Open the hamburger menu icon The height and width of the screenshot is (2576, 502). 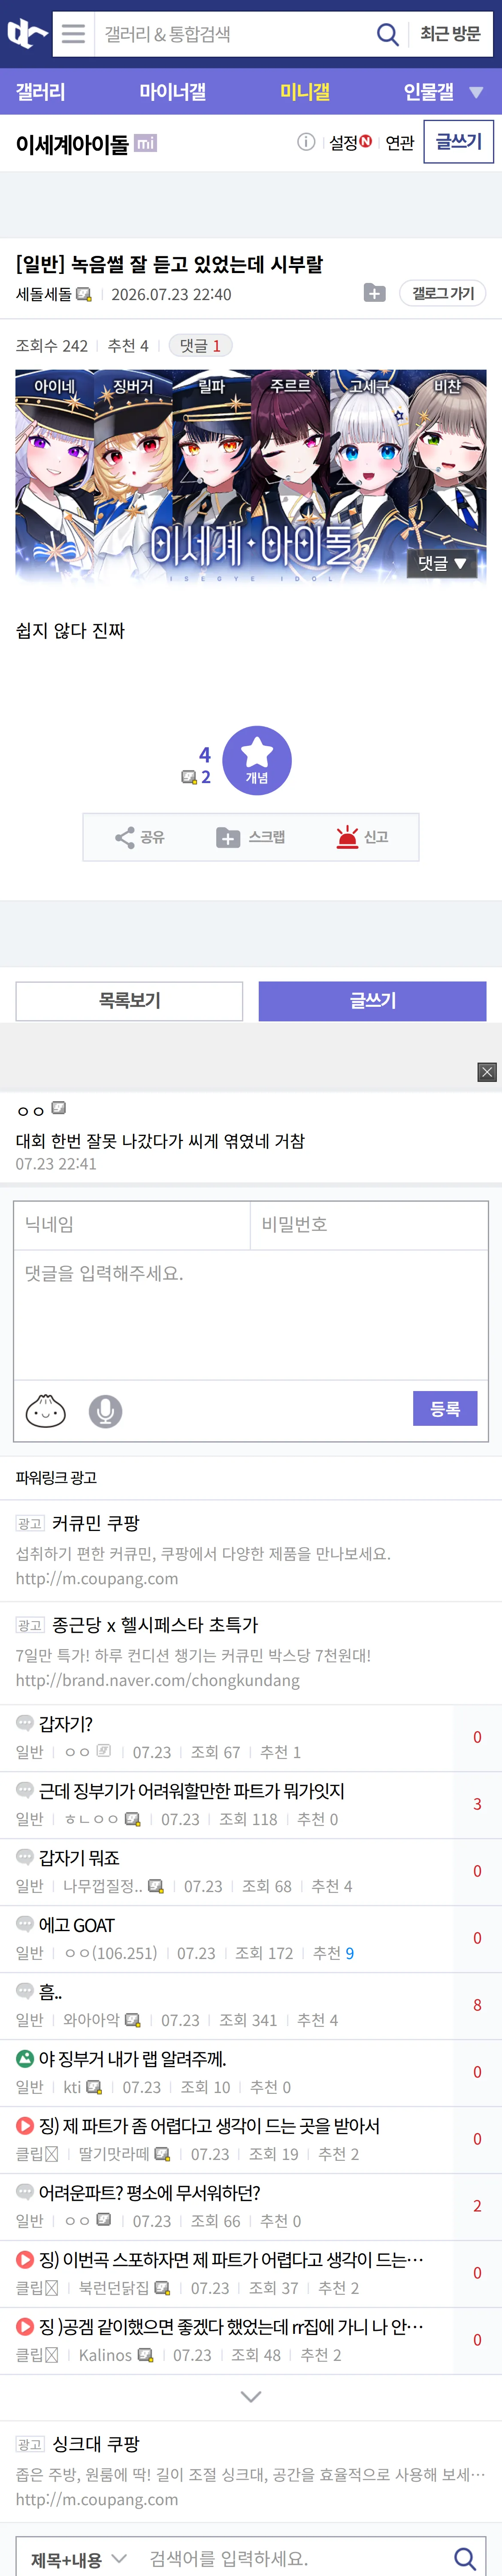pyautogui.click(x=73, y=33)
